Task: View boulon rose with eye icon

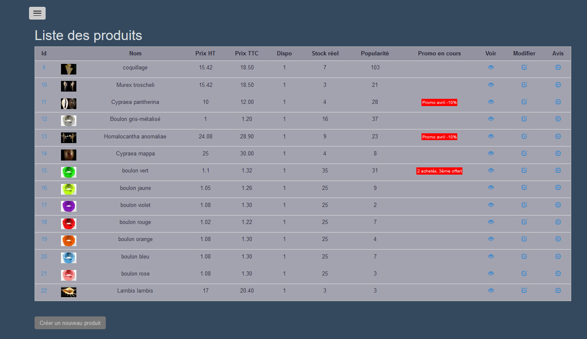Action: click(491, 273)
